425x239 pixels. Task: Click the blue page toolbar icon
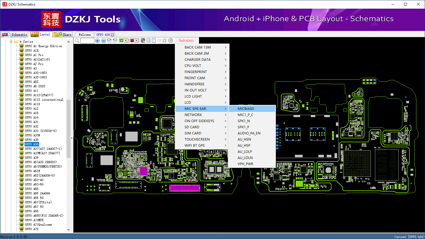point(154,40)
